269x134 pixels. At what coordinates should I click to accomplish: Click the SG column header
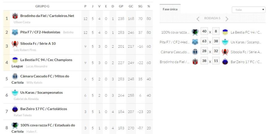tap(141, 6)
